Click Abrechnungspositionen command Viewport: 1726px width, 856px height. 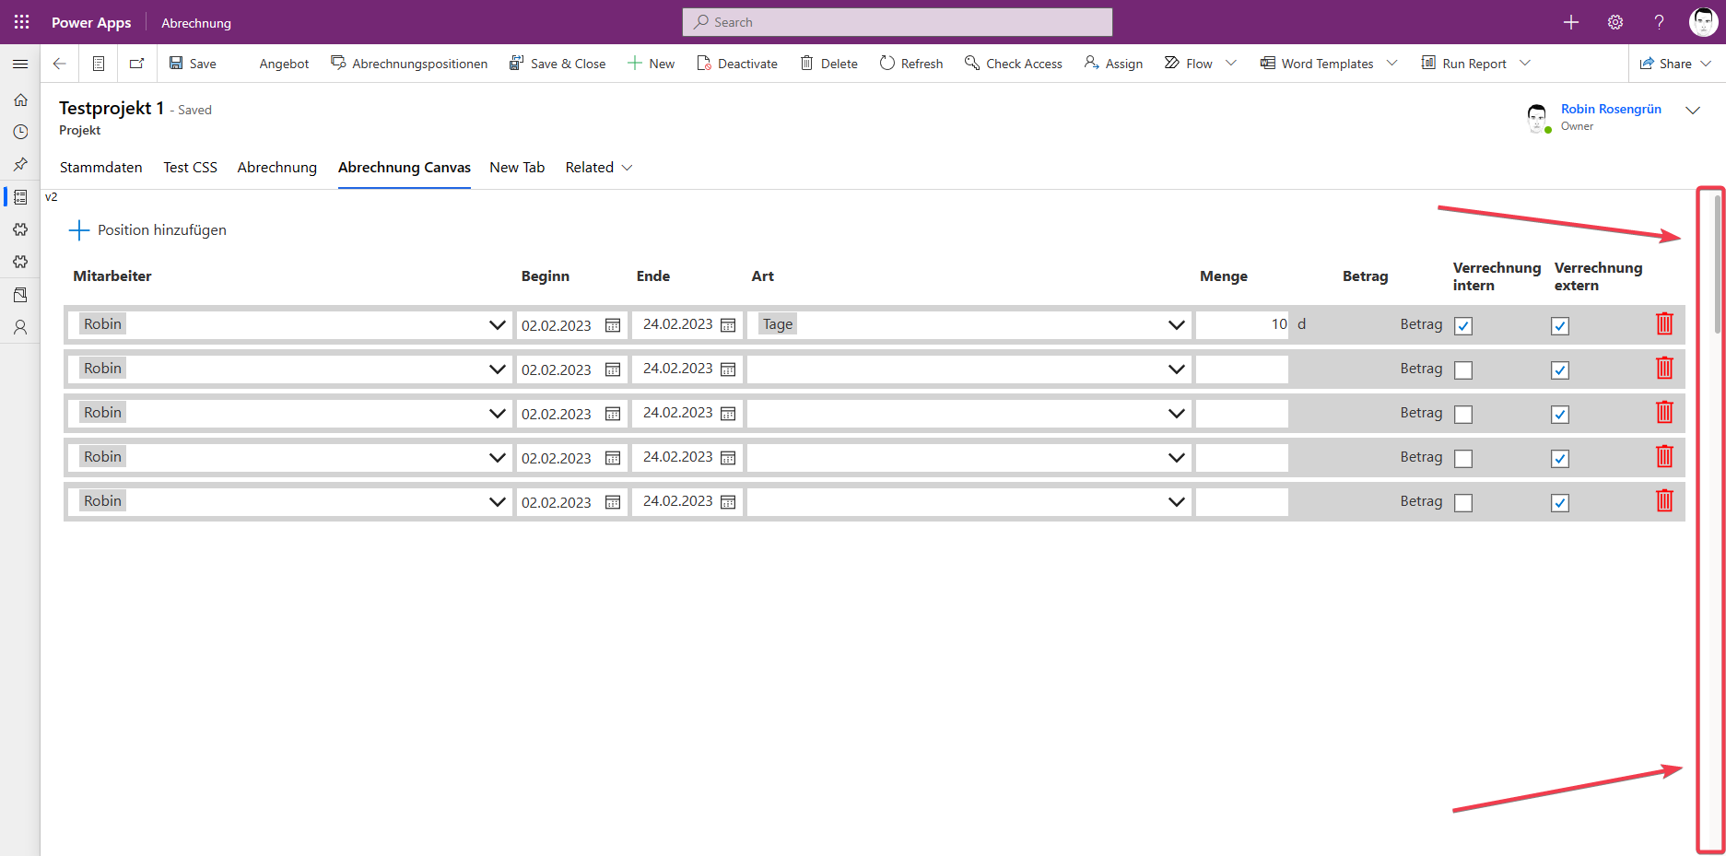point(409,64)
